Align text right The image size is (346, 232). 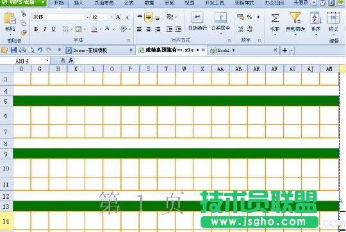(x=158, y=29)
